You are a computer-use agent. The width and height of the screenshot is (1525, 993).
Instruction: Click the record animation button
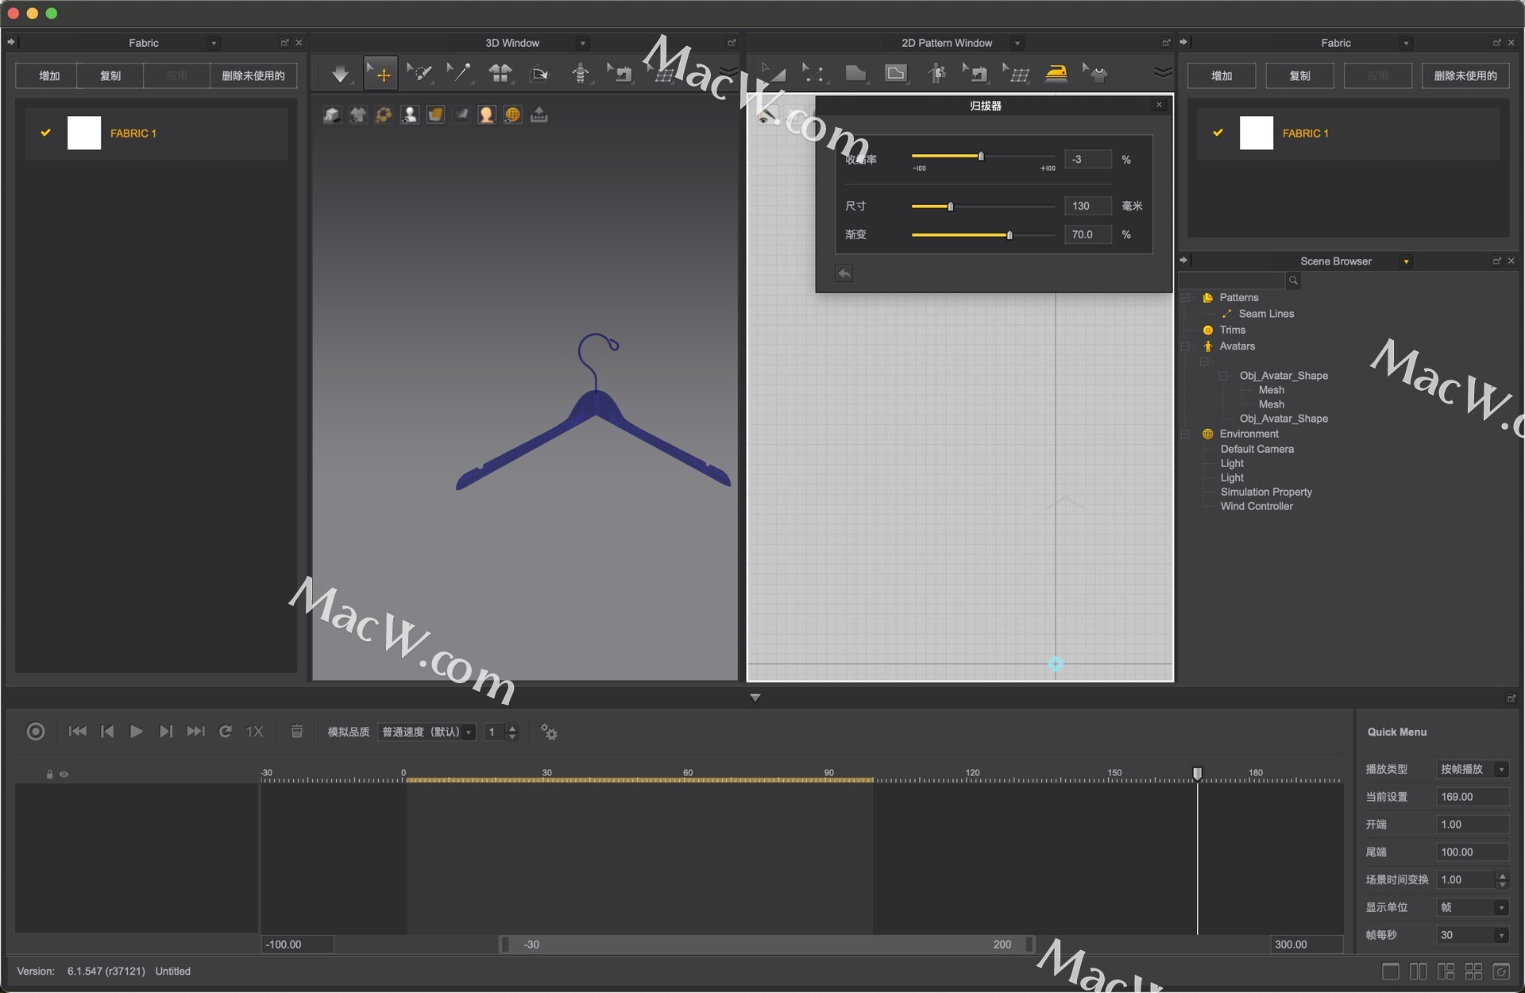(36, 732)
